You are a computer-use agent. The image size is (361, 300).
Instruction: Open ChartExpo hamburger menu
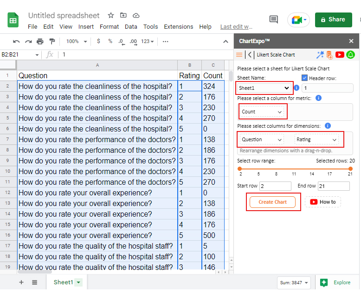(239, 55)
